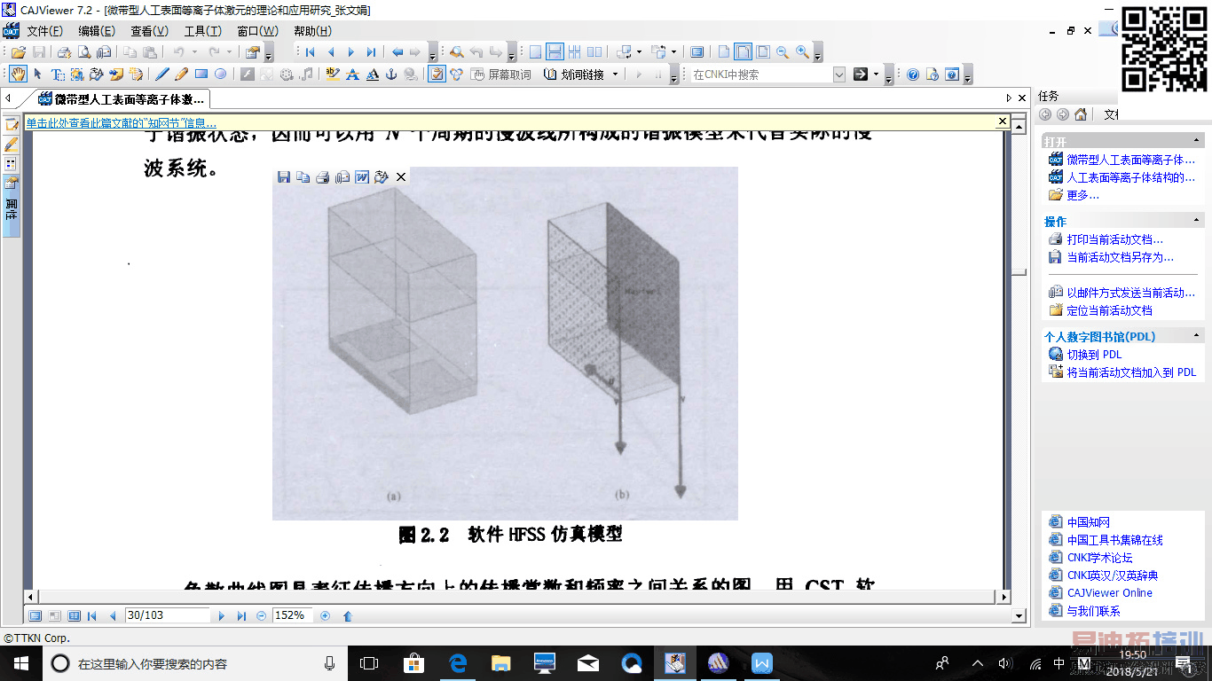Go to first page in top toolbar
This screenshot has height=681, width=1212.
pos(310,52)
